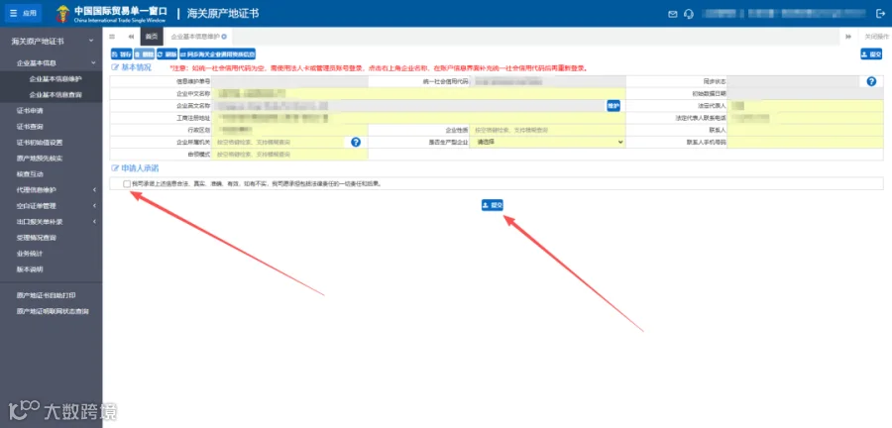Open the 是否生产型企业 dropdown
Viewport: 892px width, 428px height.
(x=549, y=142)
